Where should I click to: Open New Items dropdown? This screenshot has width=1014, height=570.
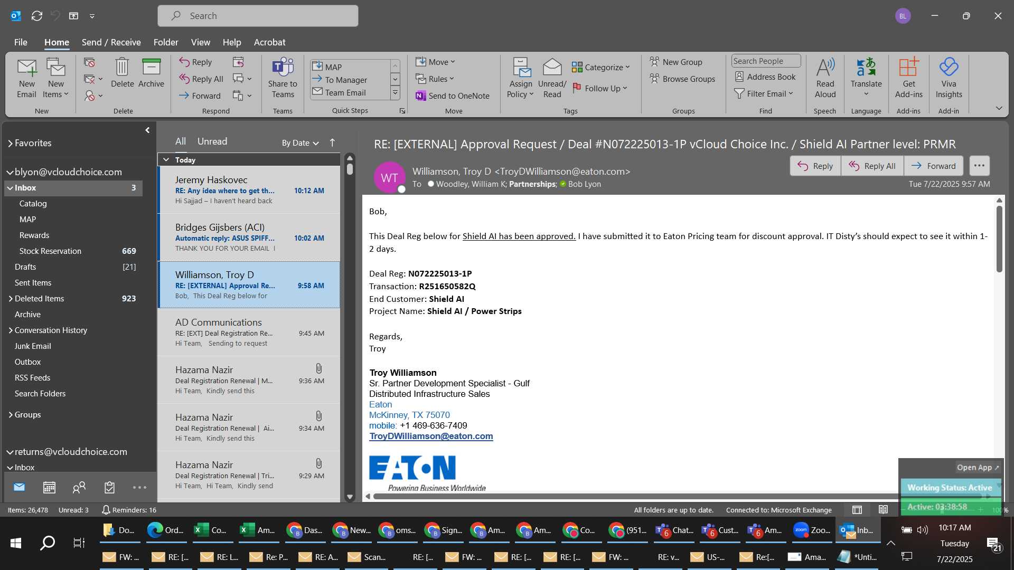click(x=55, y=79)
